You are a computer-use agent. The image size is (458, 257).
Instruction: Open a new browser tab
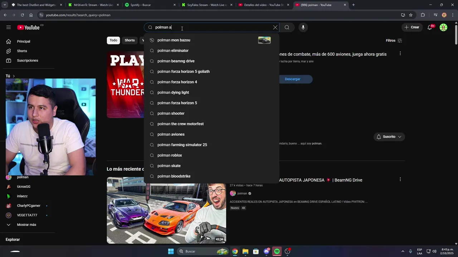(354, 5)
